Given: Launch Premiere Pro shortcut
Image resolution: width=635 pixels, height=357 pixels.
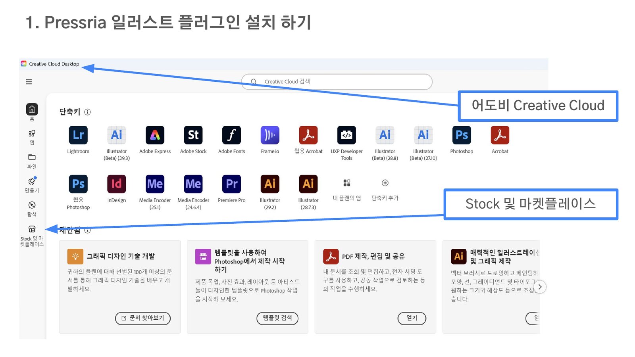Looking at the screenshot, I should click(232, 184).
